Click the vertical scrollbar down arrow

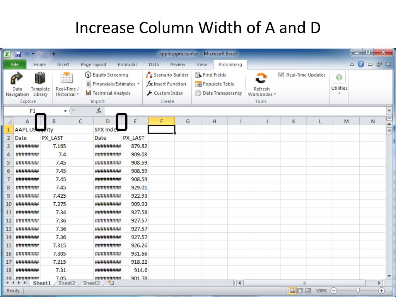[x=389, y=276]
